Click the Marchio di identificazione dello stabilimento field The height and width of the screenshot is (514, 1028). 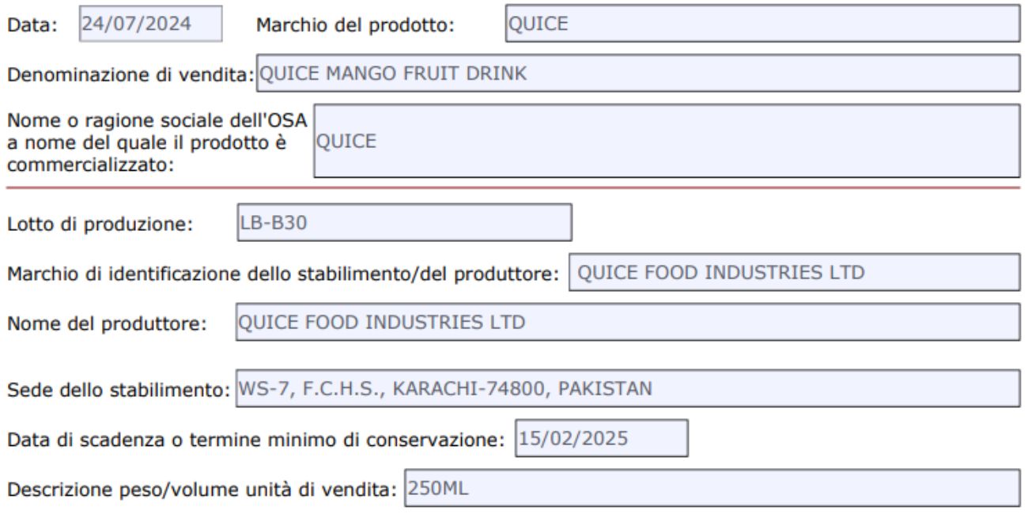[x=794, y=273]
